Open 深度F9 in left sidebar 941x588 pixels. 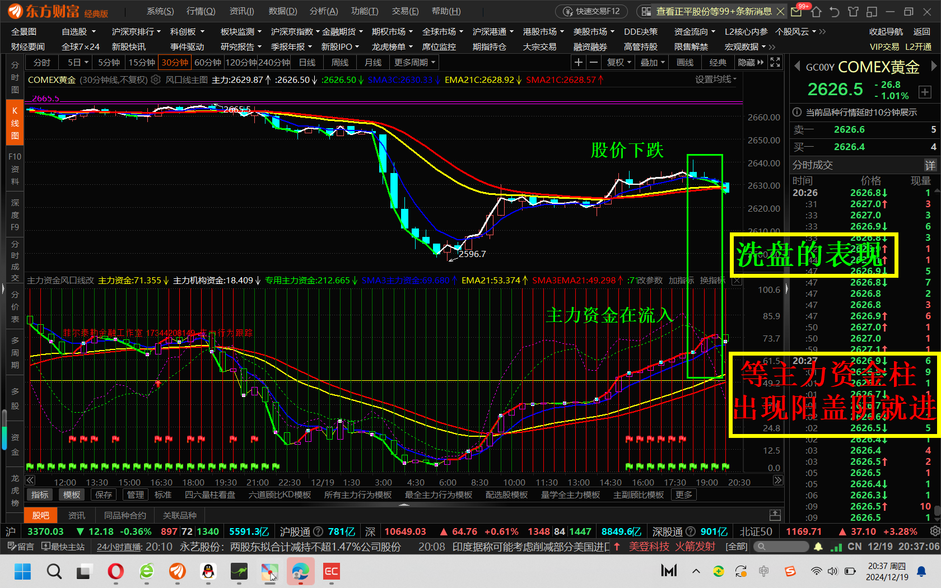pos(15,214)
